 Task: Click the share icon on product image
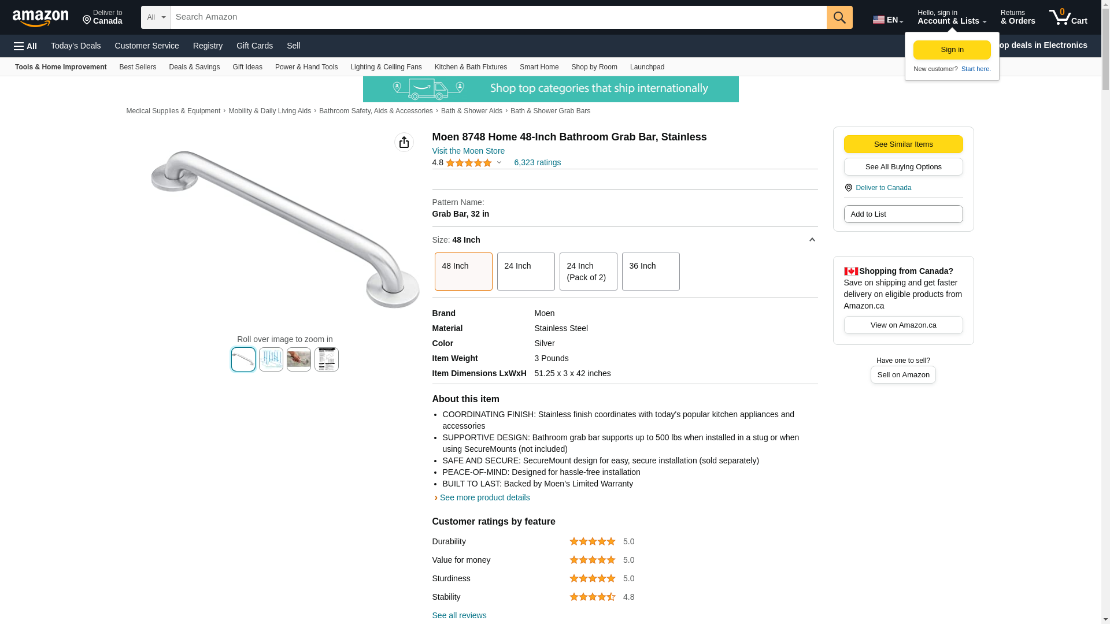click(404, 142)
